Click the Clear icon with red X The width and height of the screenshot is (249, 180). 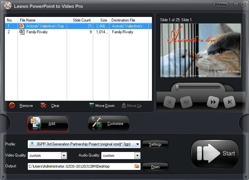click(43, 105)
